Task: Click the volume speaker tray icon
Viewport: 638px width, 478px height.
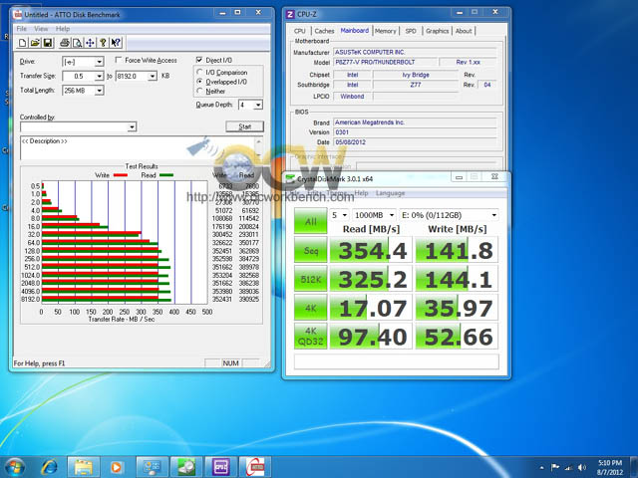Action: coord(582,468)
